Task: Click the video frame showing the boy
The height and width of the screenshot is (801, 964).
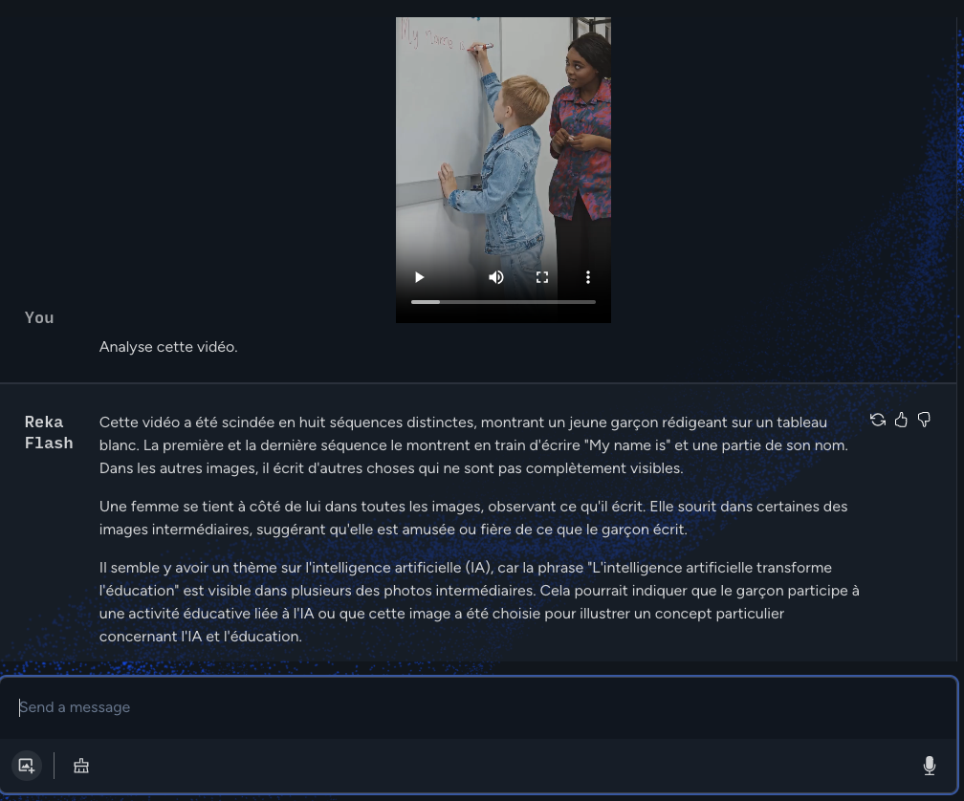Action: (503, 143)
